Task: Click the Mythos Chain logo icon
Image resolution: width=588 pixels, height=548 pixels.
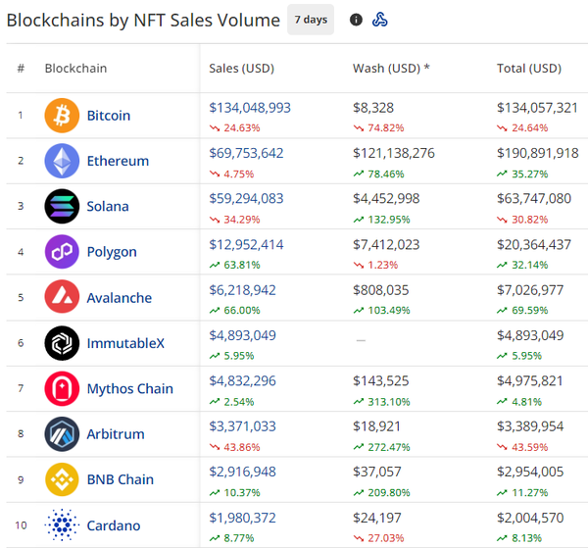Action: 62,388
